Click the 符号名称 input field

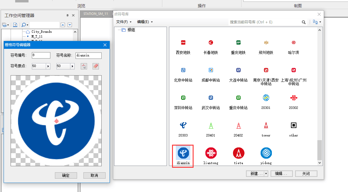pyautogui.click(x=89, y=56)
